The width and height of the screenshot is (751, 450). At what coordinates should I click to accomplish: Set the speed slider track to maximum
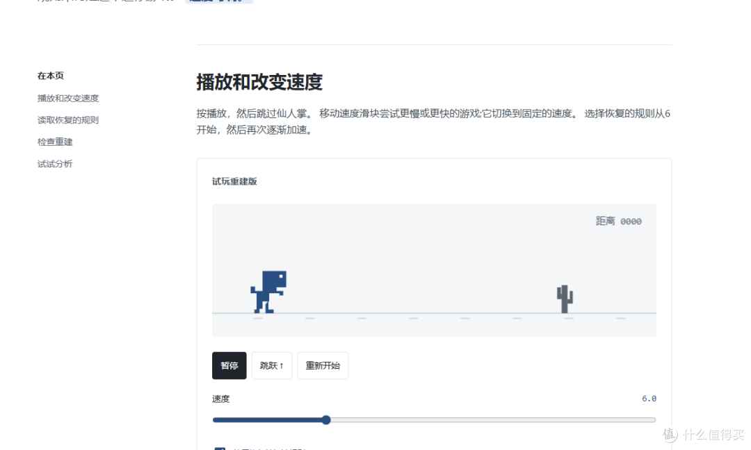point(654,420)
